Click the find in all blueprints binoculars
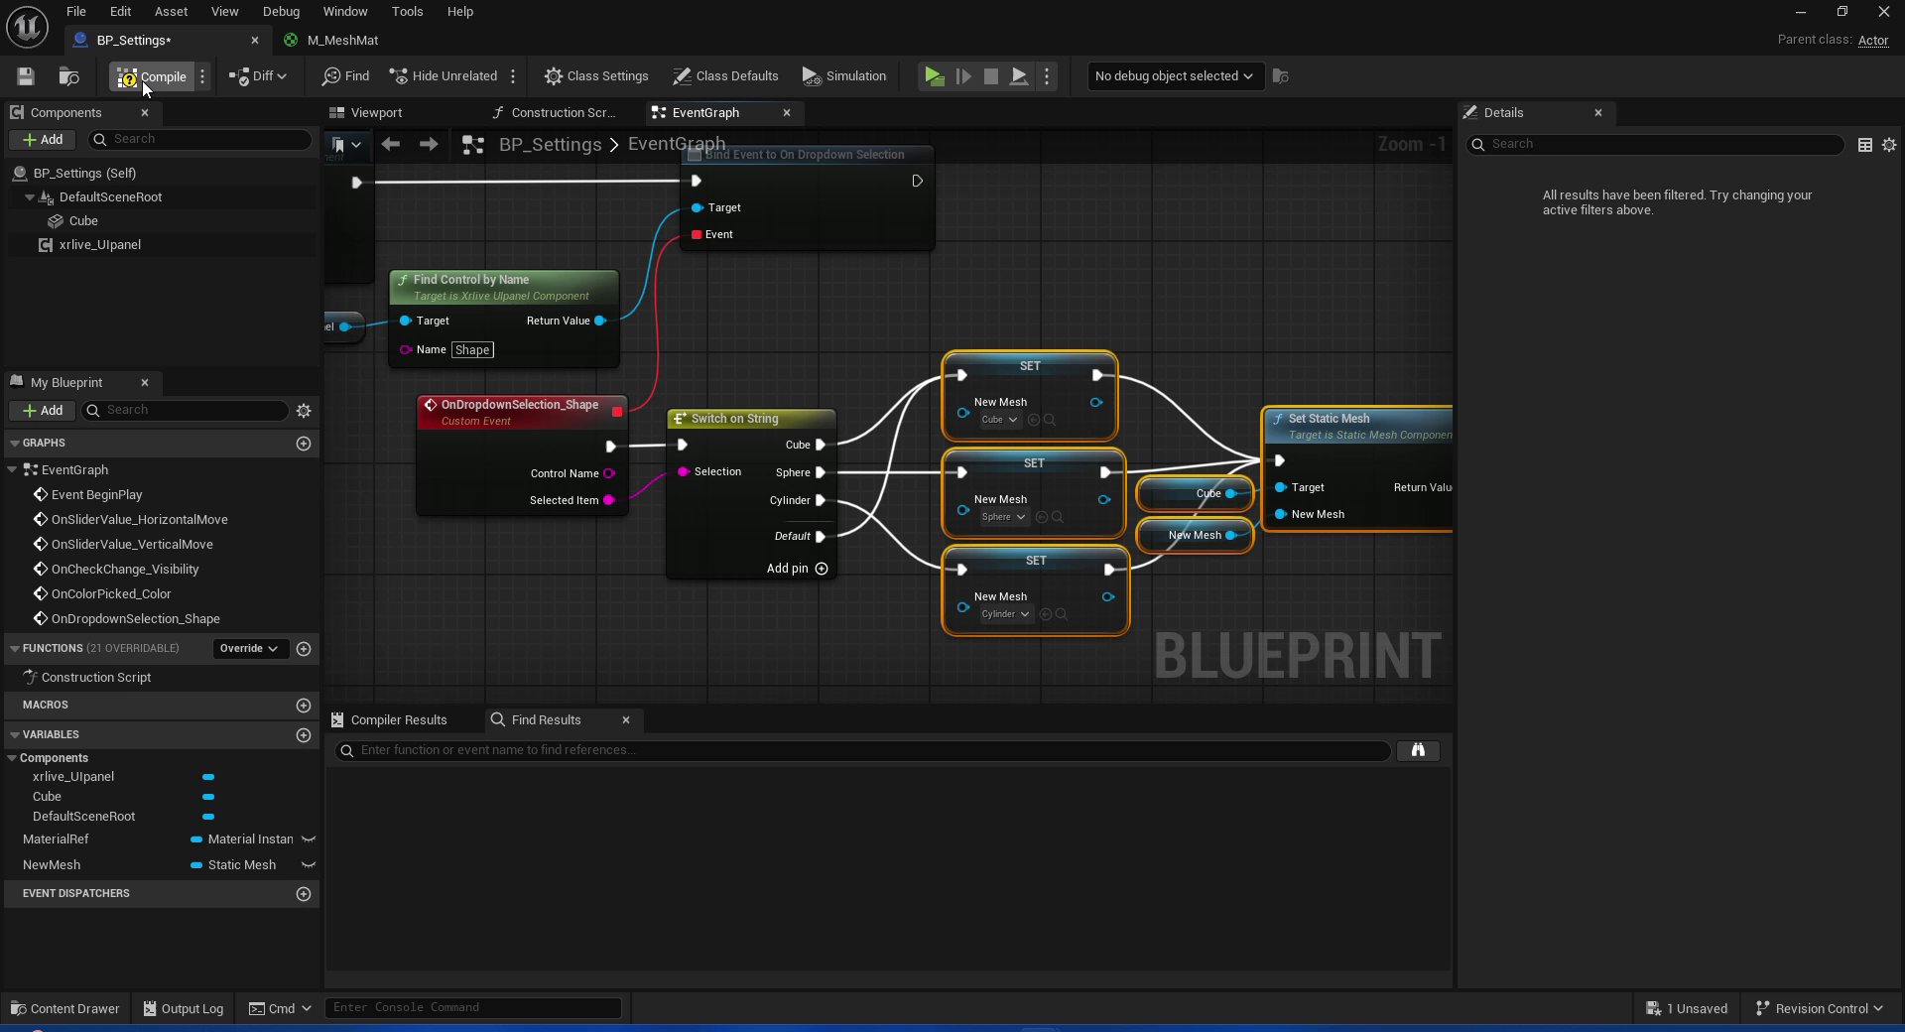1905x1032 pixels. click(1418, 751)
